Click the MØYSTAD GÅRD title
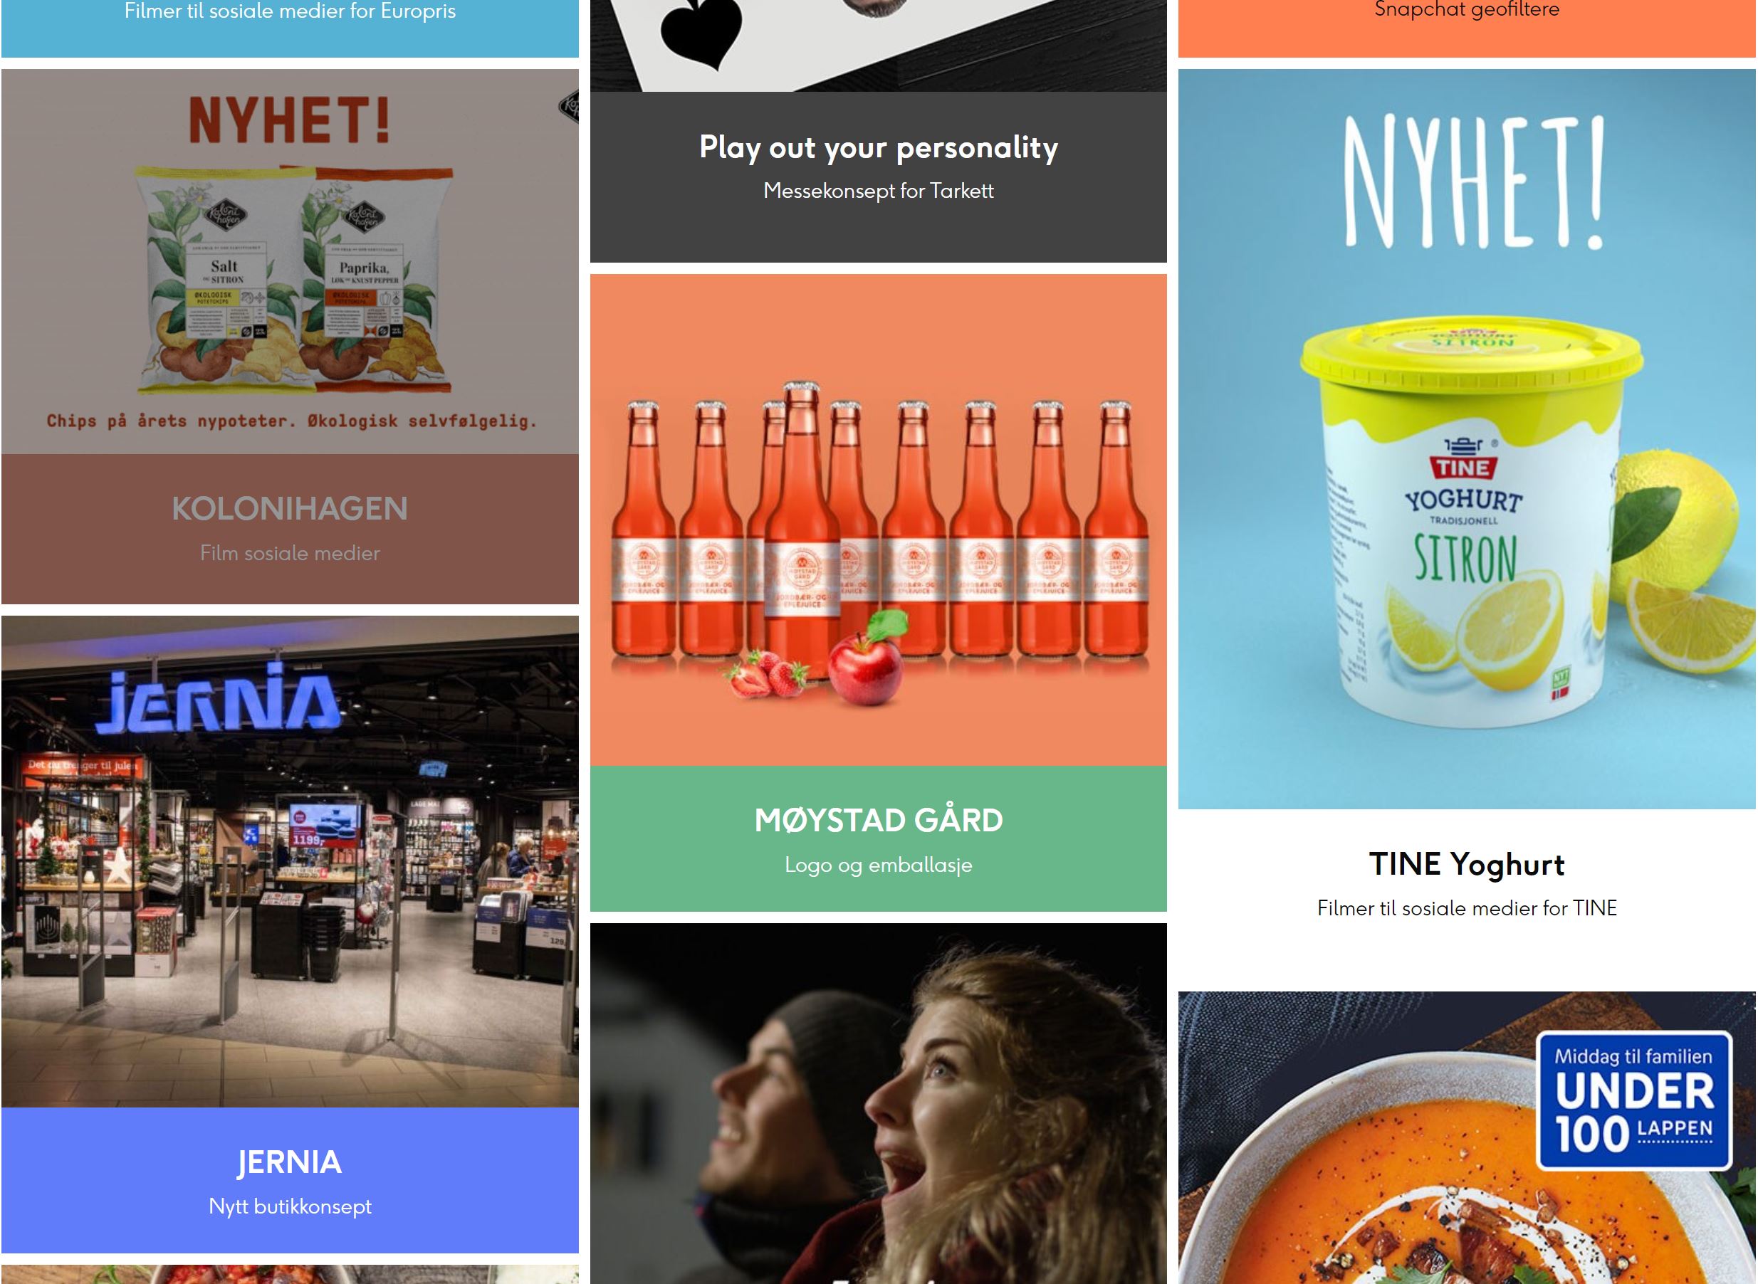This screenshot has height=1284, width=1758. point(879,820)
